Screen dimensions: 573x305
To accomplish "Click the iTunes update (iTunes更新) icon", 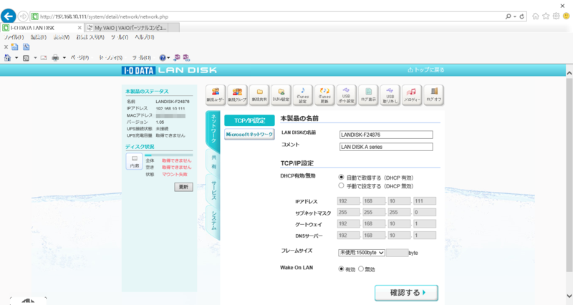I will click(x=324, y=95).
